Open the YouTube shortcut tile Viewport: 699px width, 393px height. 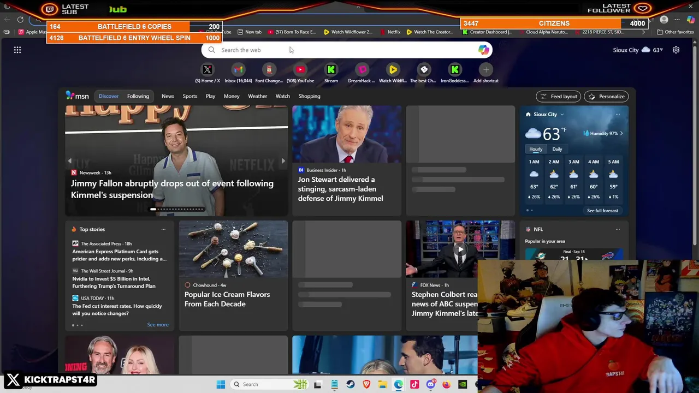tap(300, 73)
